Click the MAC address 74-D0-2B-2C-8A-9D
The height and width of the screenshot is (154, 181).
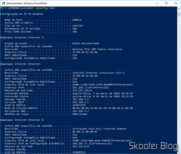(x=85, y=76)
